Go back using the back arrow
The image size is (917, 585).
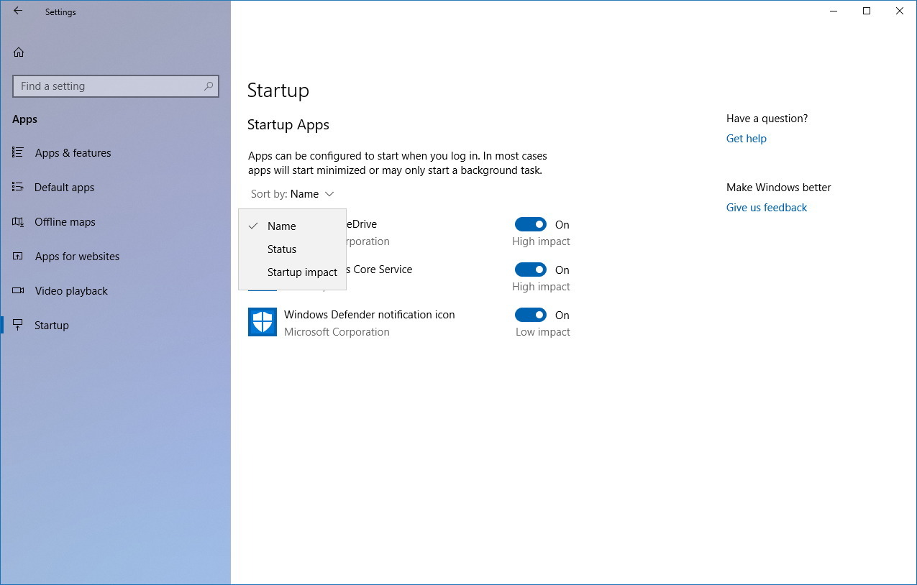(x=18, y=11)
